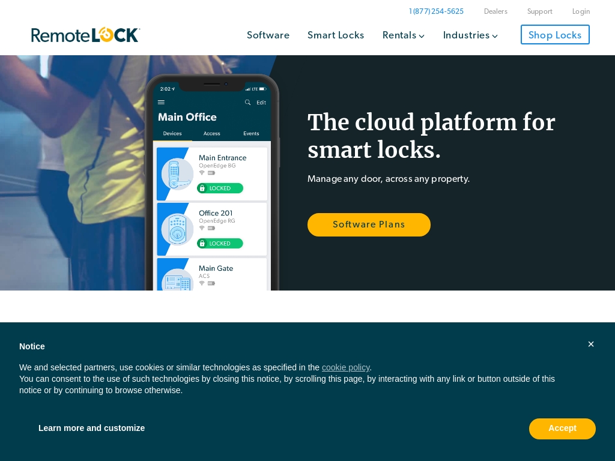Open the Software menu item
This screenshot has height=461, width=615.
268,35
